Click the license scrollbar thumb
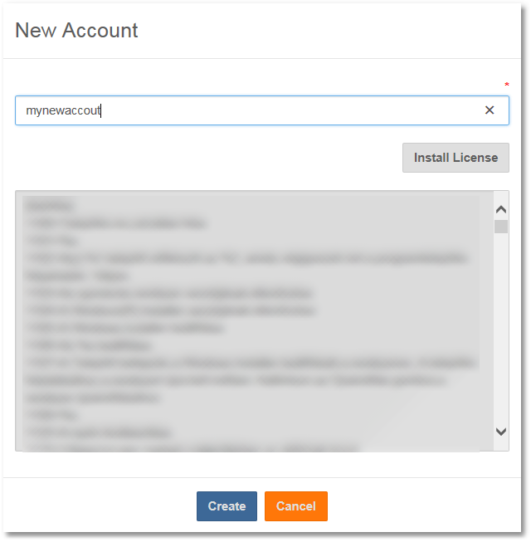 pos(501,227)
